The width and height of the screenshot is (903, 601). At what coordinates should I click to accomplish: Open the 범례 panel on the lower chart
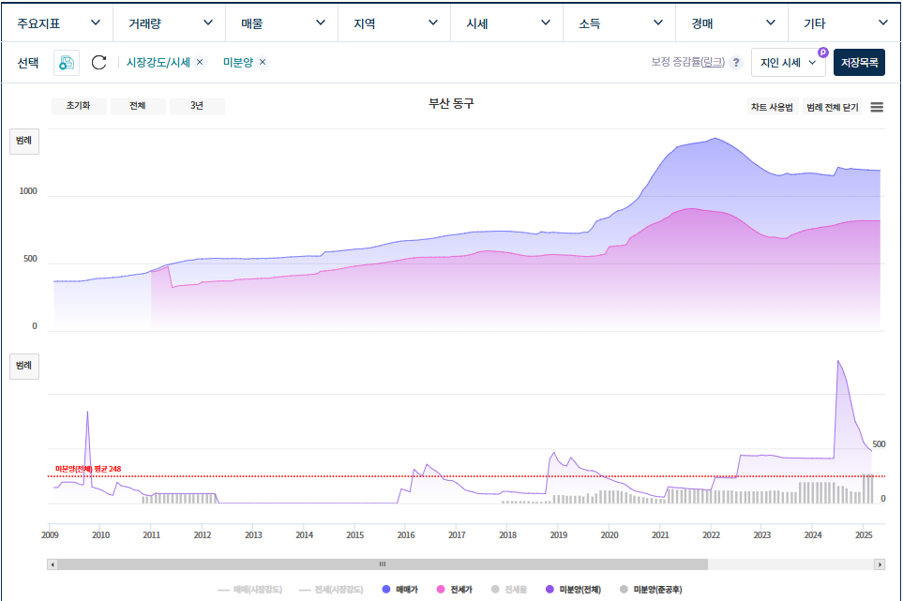point(23,366)
